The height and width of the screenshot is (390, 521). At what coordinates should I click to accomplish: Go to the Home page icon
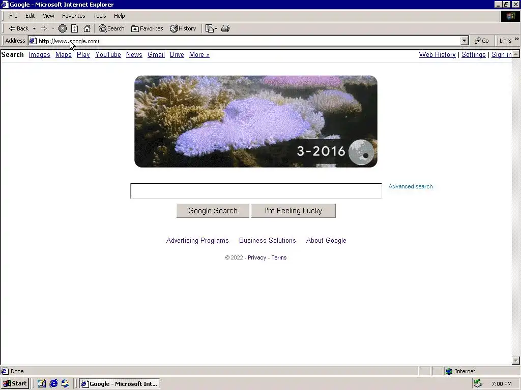coord(87,28)
